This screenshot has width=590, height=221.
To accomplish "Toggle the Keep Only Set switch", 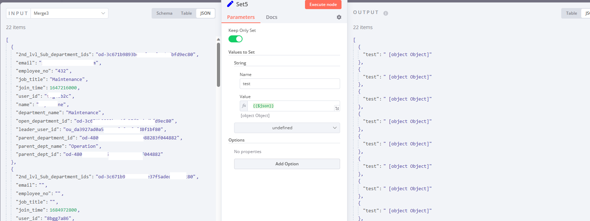I will pos(236,39).
